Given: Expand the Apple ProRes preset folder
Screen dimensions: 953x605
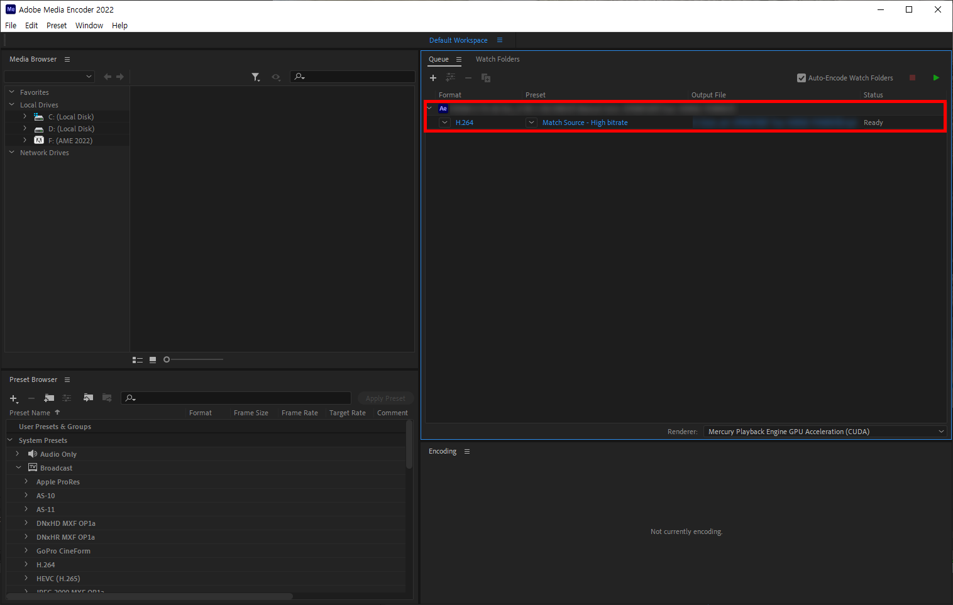Looking at the screenshot, I should click(26, 481).
